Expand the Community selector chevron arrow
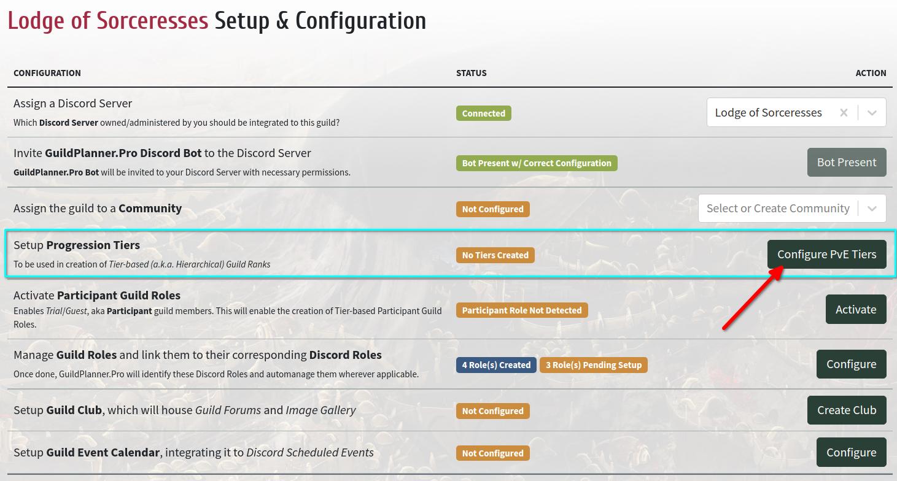 click(x=872, y=209)
